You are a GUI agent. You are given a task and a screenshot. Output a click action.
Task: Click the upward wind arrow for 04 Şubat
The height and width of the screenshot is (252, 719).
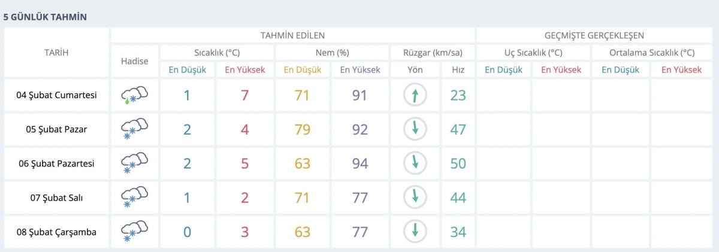(415, 95)
